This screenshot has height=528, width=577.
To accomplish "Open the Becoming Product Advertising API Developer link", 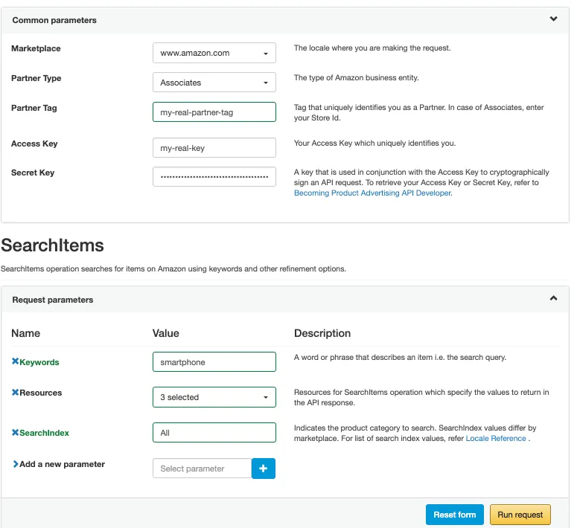I will point(372,193).
